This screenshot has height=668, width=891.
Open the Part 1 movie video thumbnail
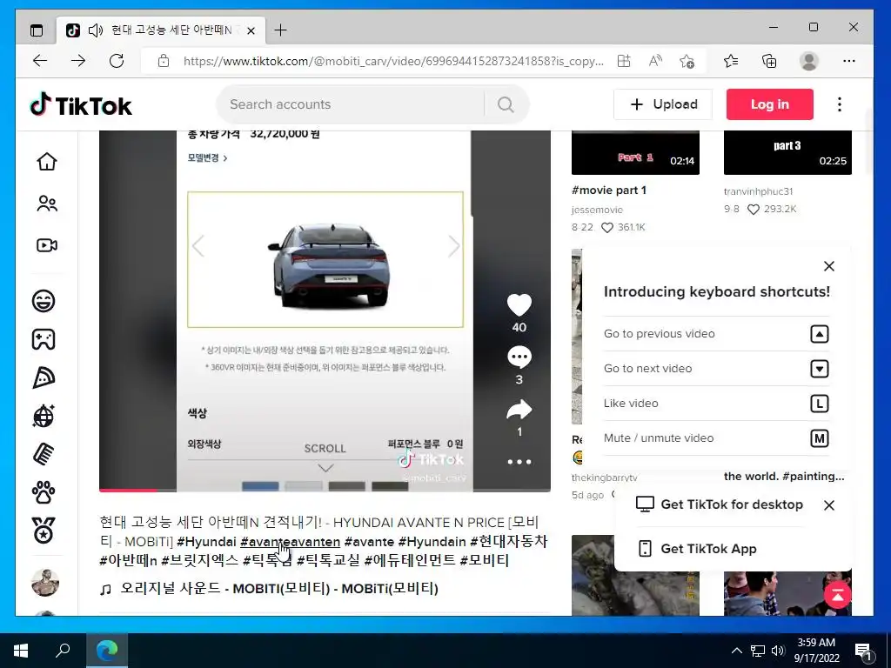tap(635, 152)
